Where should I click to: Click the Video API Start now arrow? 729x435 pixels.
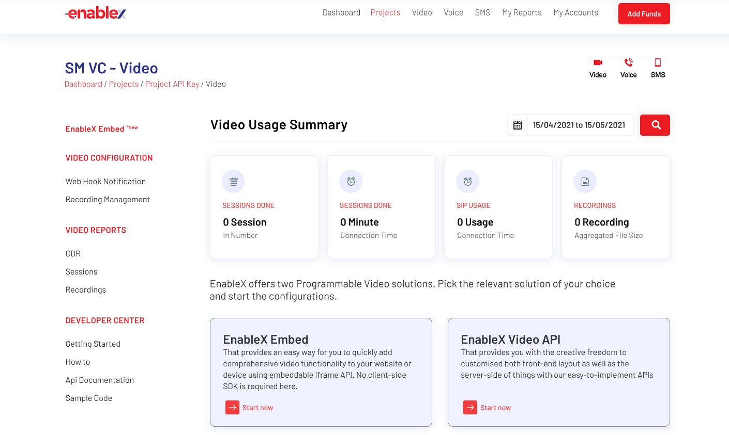pyautogui.click(x=470, y=408)
